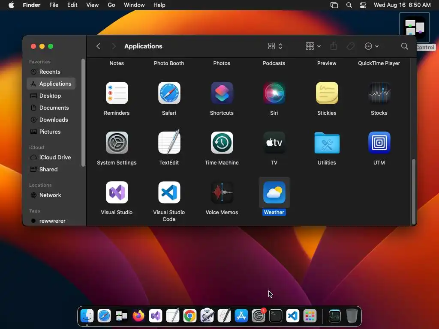Select Shared in the sidebar
Viewport: 439px width, 329px height.
pyautogui.click(x=51, y=169)
